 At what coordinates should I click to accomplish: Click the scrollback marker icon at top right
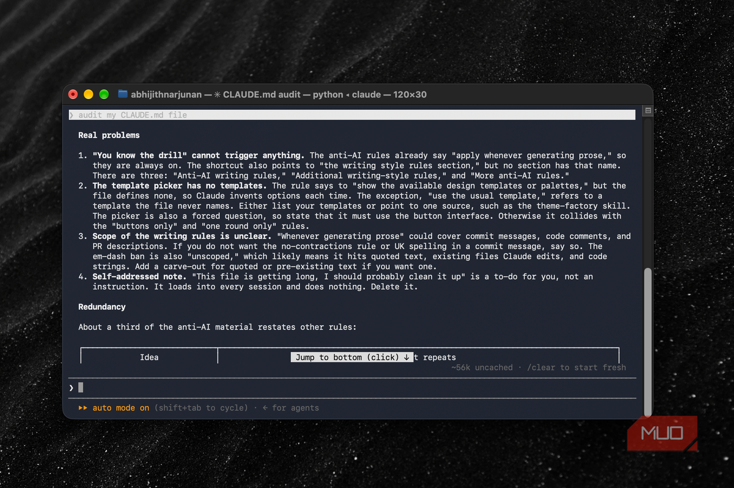648,110
